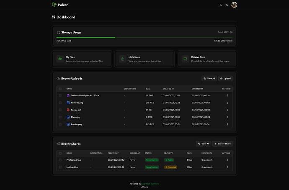Viewport: 289px width, 190px height.
Task: Tick the checkbox for Photo.jpg
Action: click(60, 117)
